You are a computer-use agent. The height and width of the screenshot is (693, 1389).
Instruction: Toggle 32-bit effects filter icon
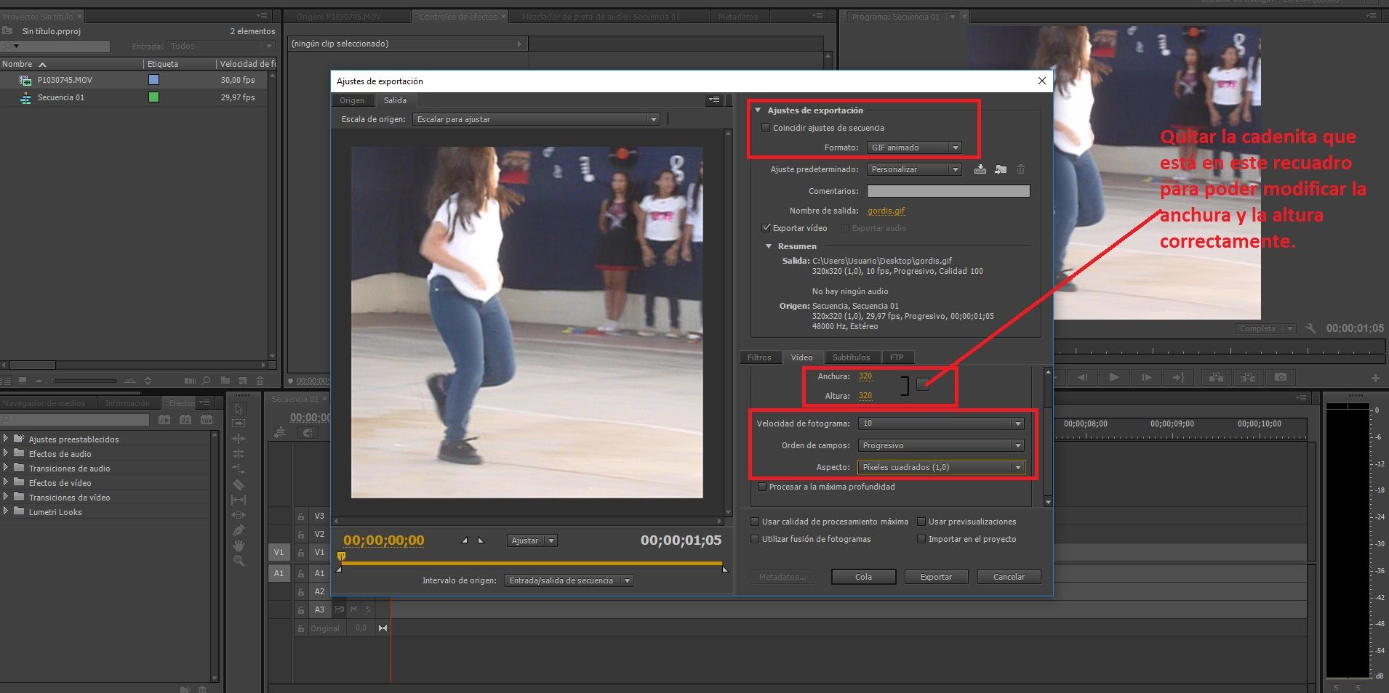tap(185, 420)
